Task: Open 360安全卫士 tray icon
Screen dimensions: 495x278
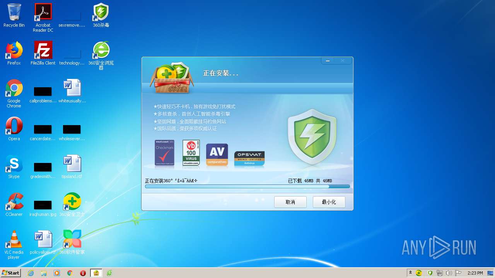Action: point(419,273)
